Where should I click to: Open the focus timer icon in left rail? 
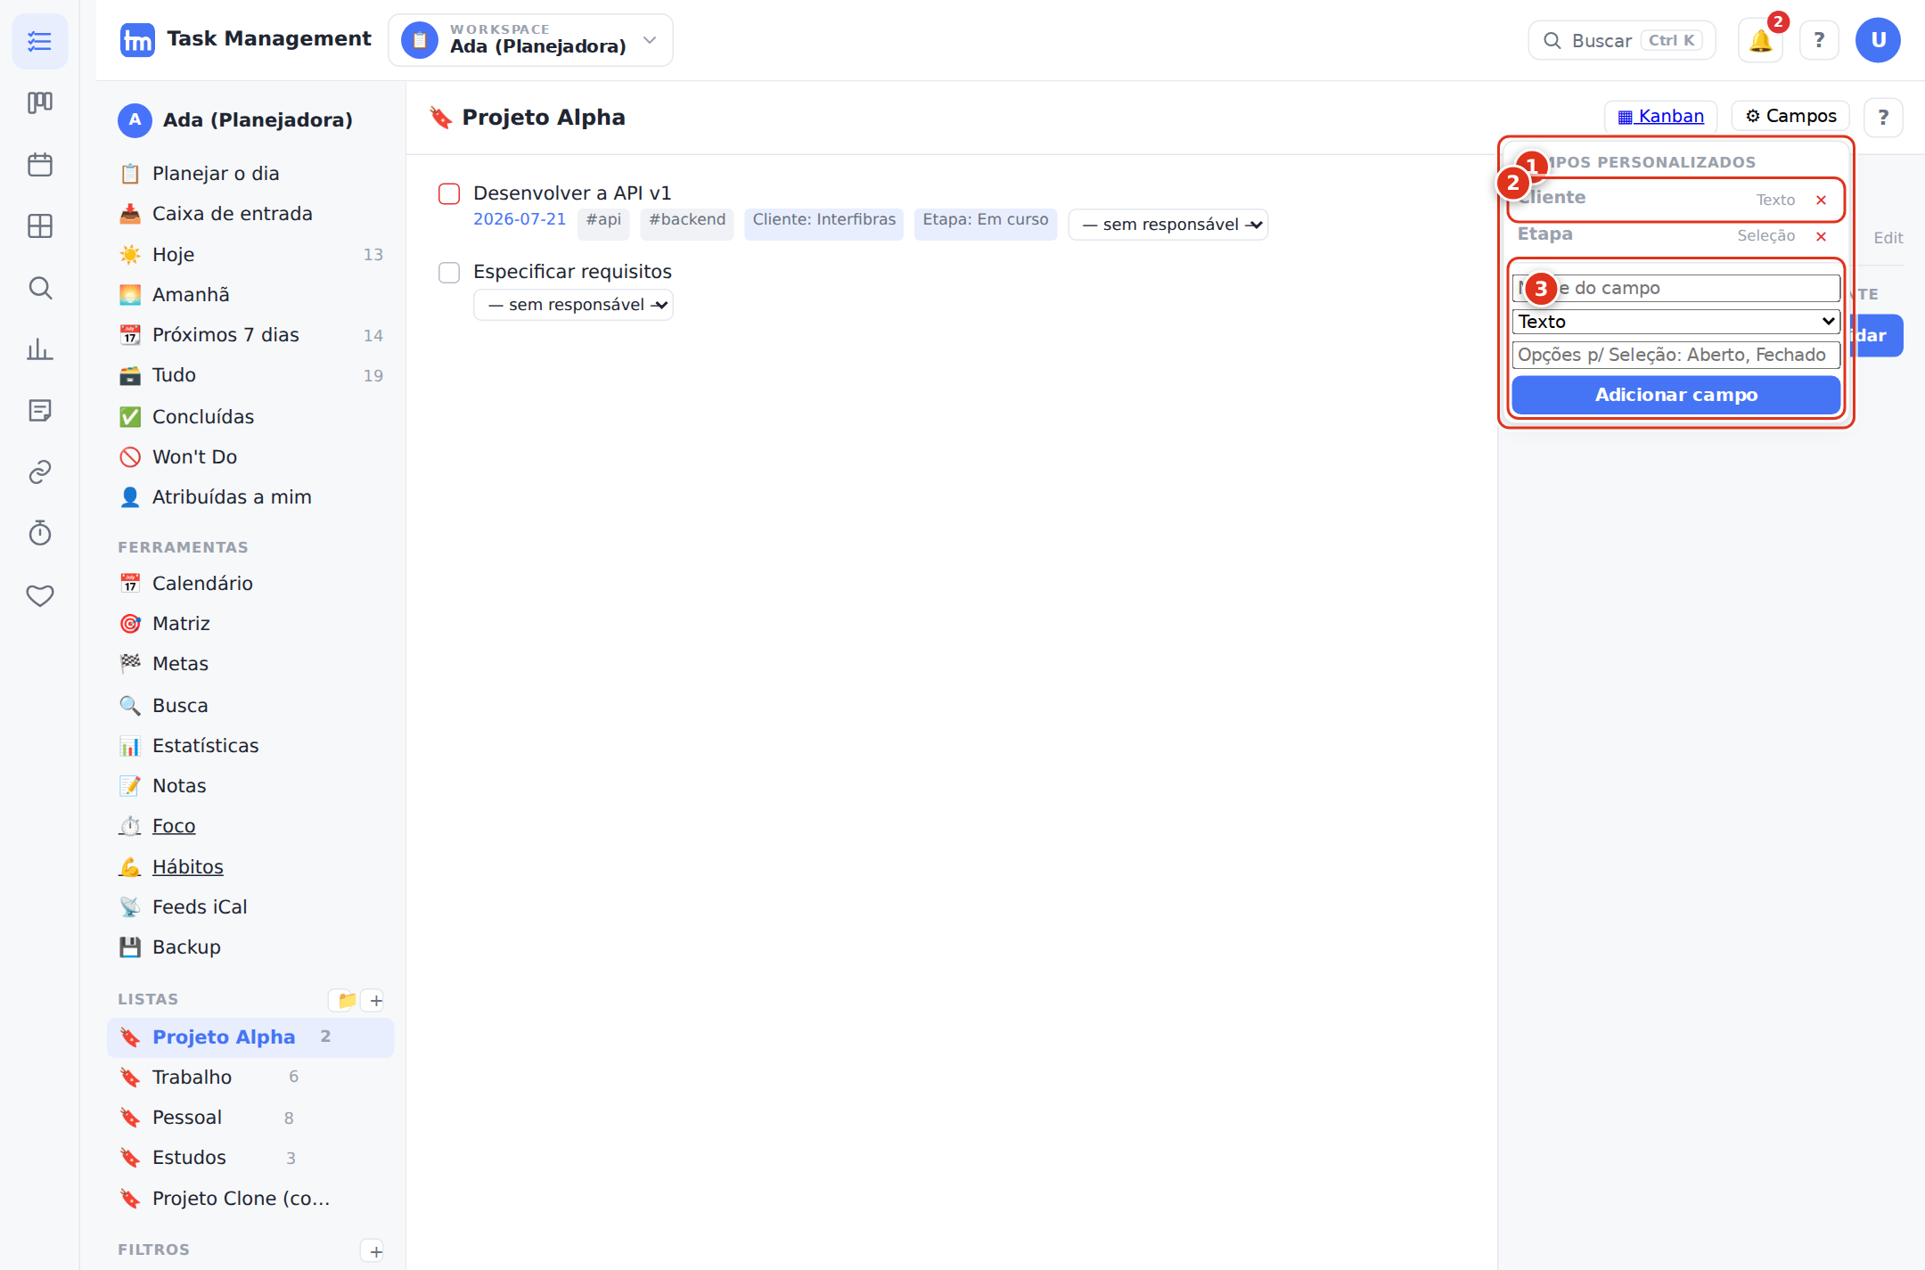40,533
